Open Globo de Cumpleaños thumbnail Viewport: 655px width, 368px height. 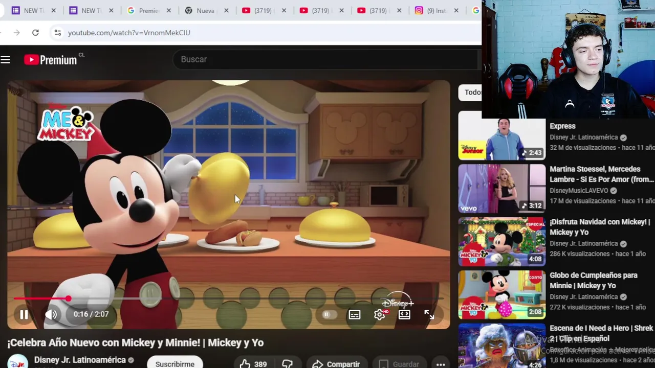502,295
